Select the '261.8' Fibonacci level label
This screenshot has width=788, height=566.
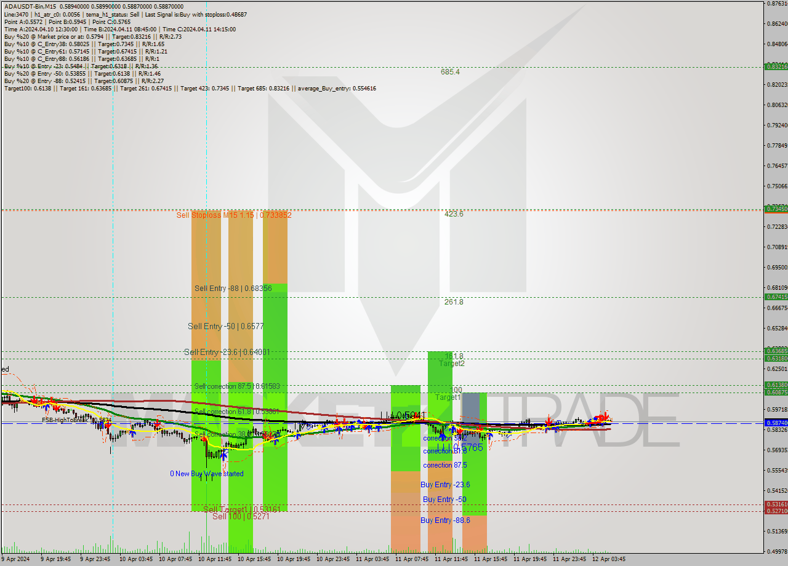454,302
